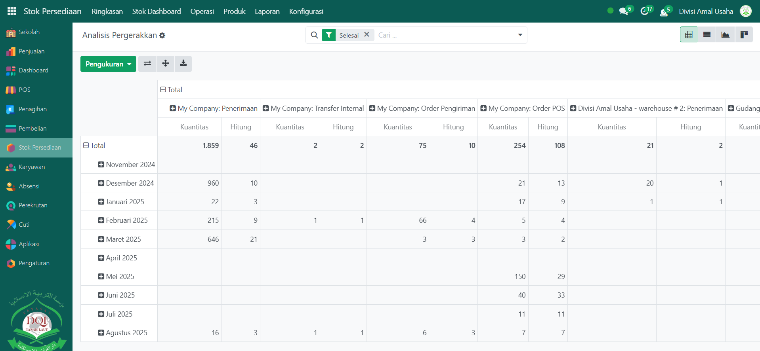Switch to list view icon
Viewport: 760px width, 351px height.
click(707, 35)
